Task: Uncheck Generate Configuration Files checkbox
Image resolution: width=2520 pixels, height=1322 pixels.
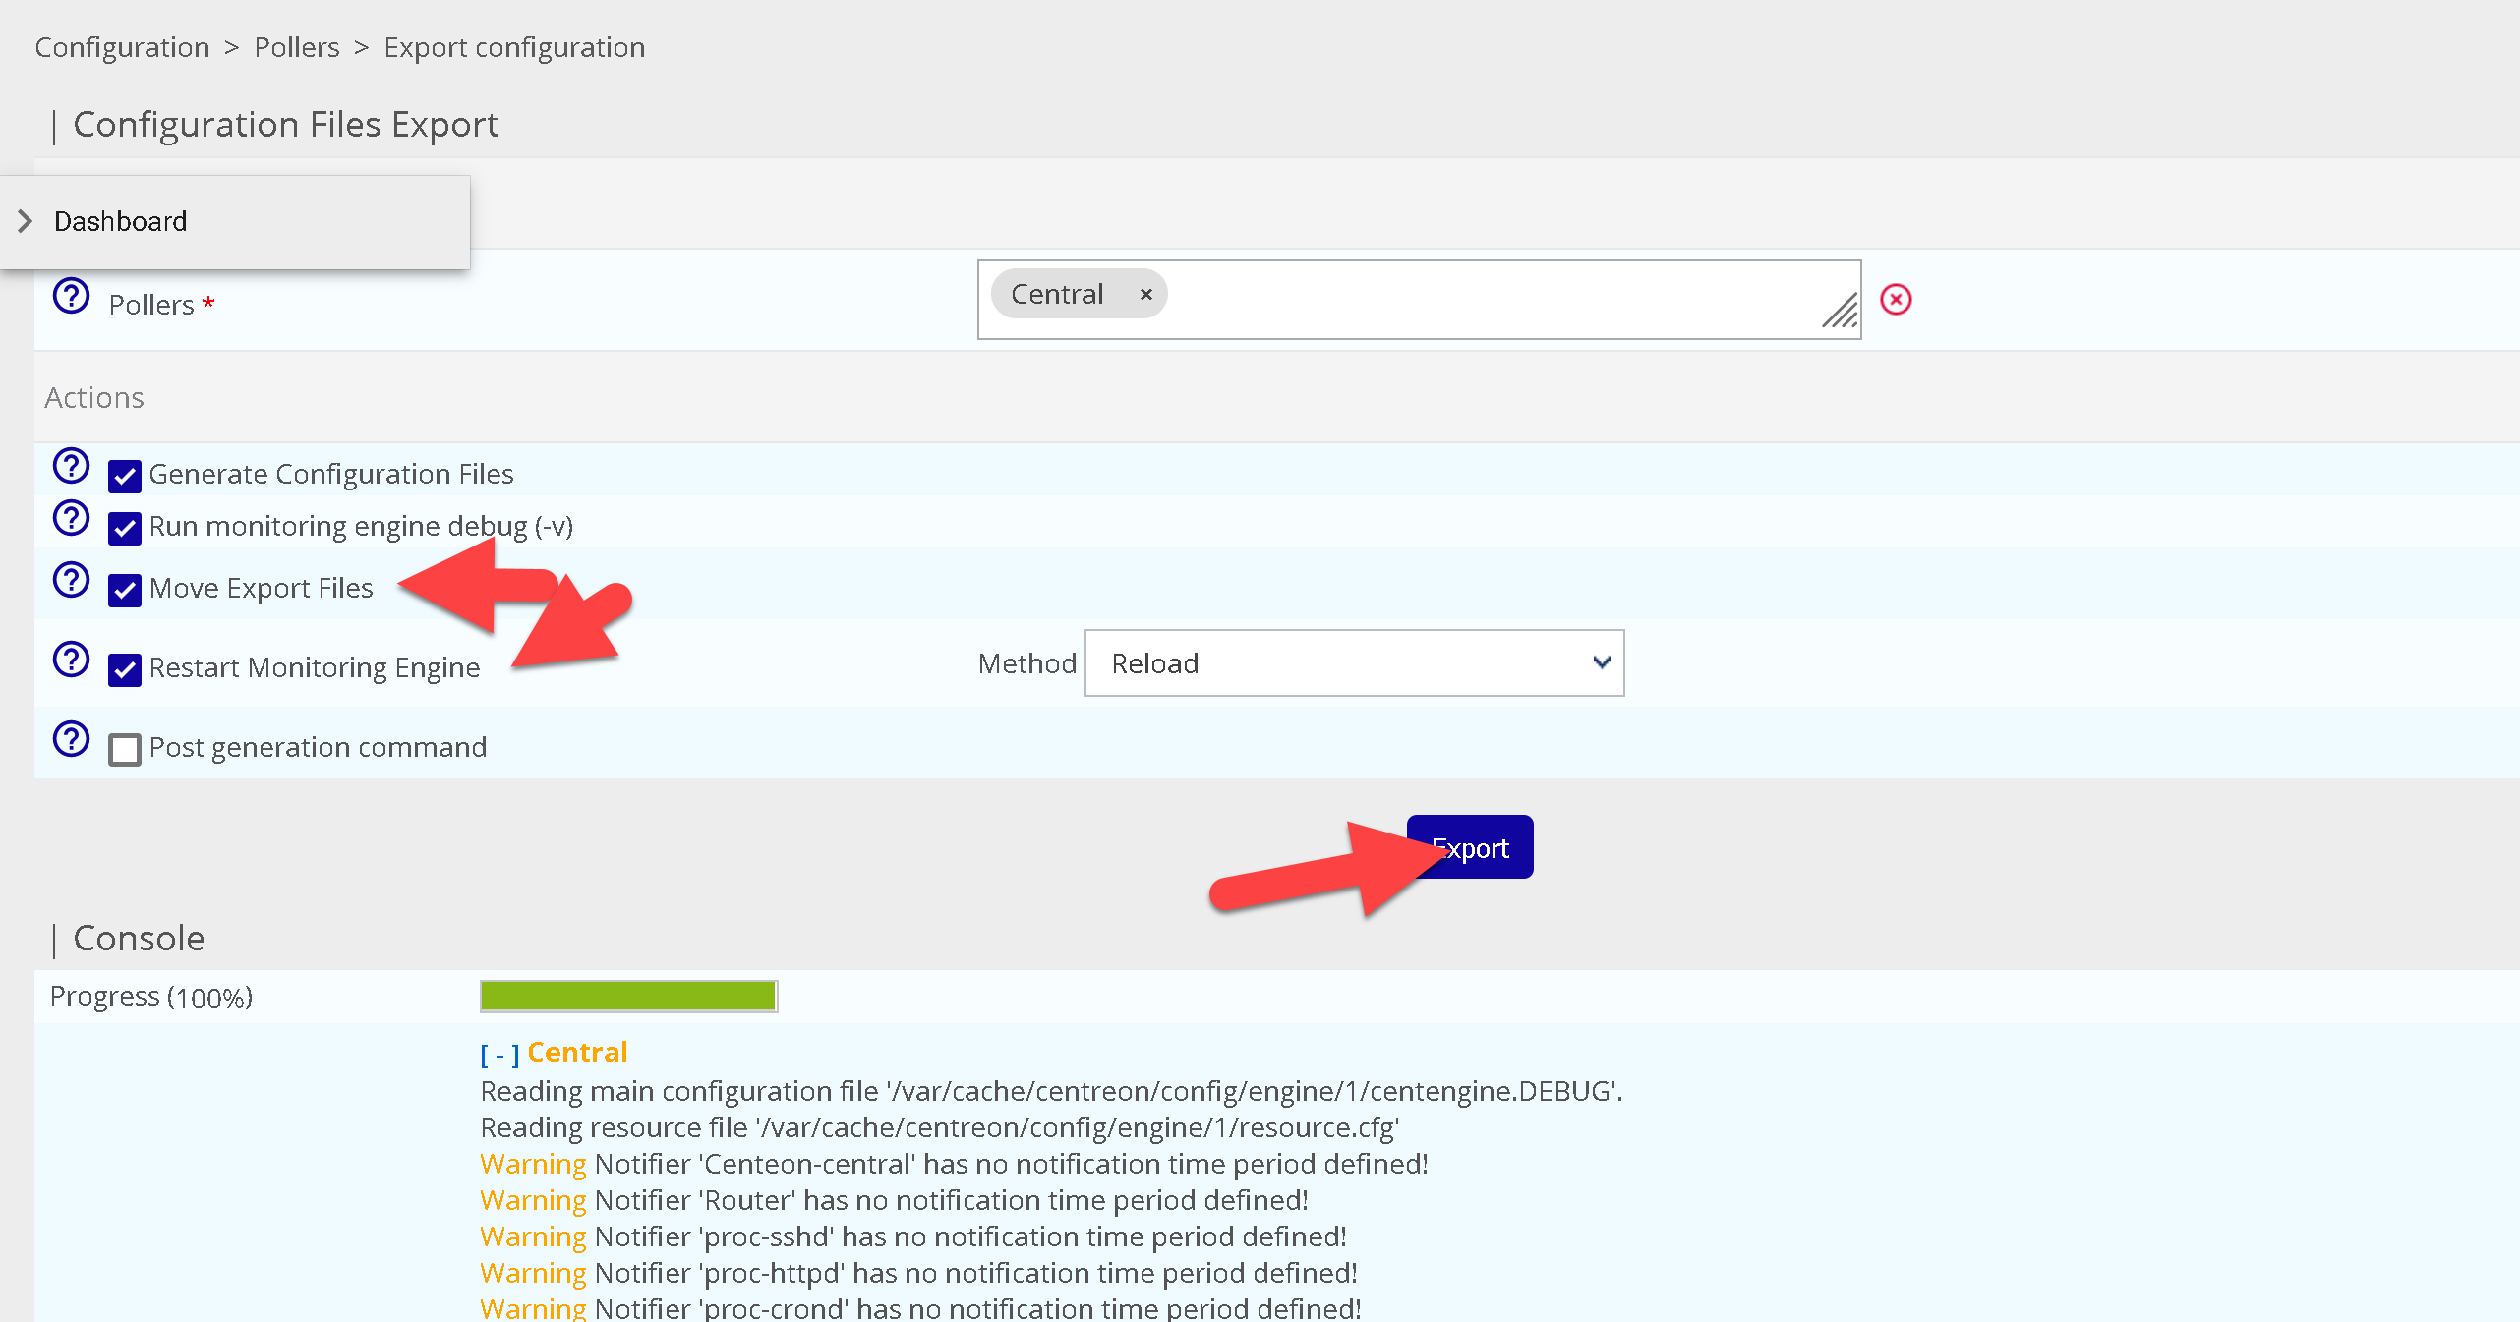Action: coord(125,477)
